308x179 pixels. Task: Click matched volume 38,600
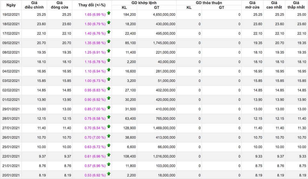click(x=131, y=138)
